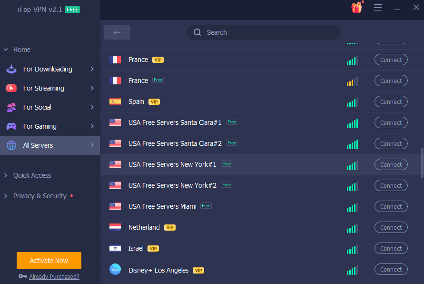The width and height of the screenshot is (424, 284).
Task: Connect to USA New York#2 server
Action: coord(391,186)
